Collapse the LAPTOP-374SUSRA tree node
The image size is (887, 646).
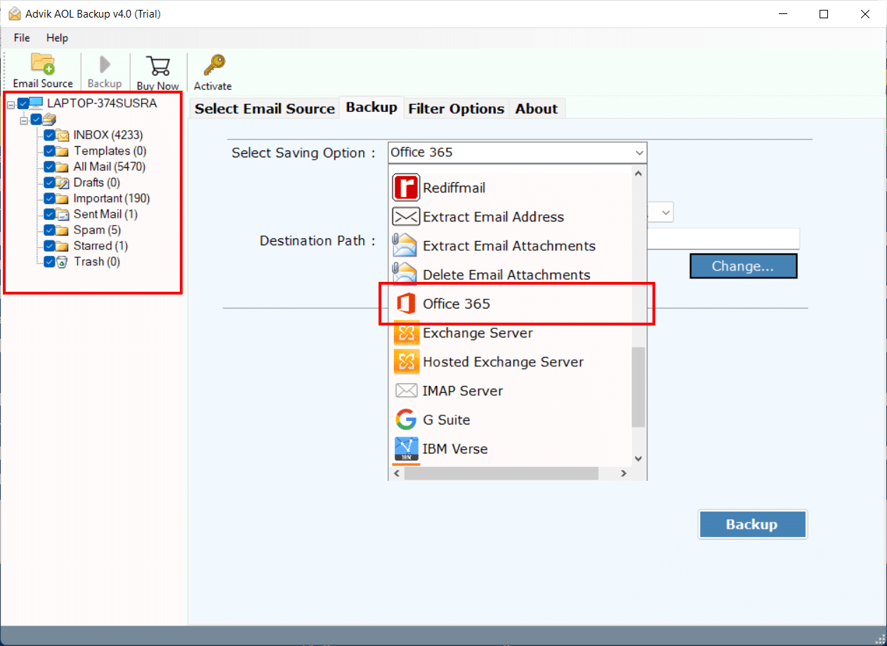11,105
